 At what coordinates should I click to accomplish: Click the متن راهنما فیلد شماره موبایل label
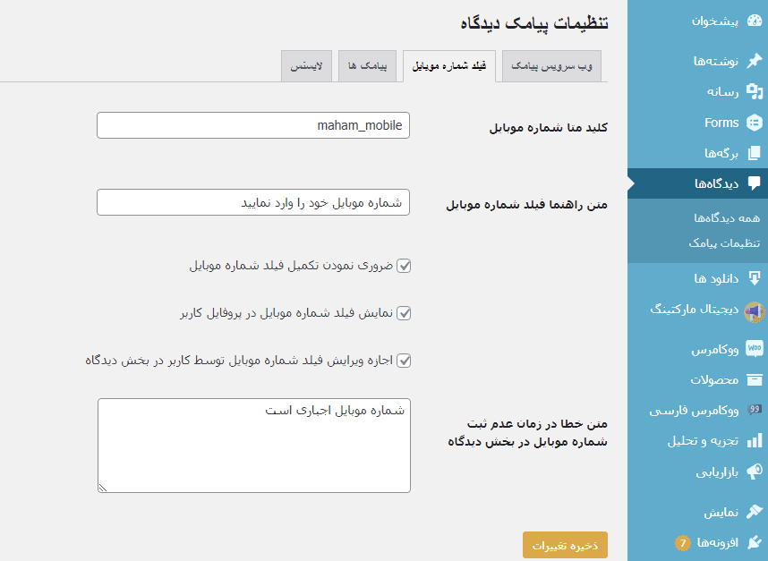coord(526,205)
